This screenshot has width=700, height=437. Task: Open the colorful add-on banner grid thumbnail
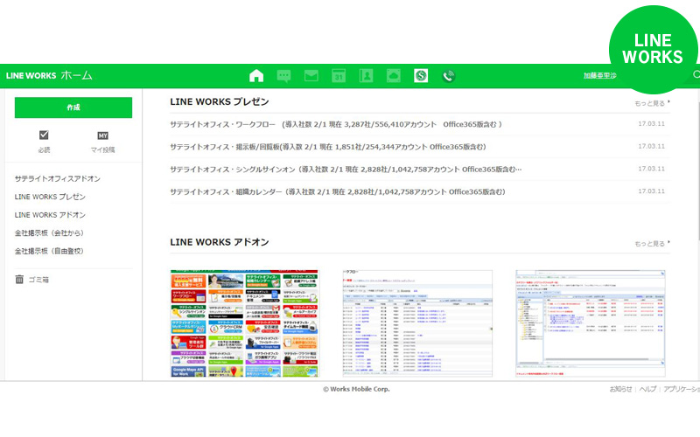(x=245, y=323)
